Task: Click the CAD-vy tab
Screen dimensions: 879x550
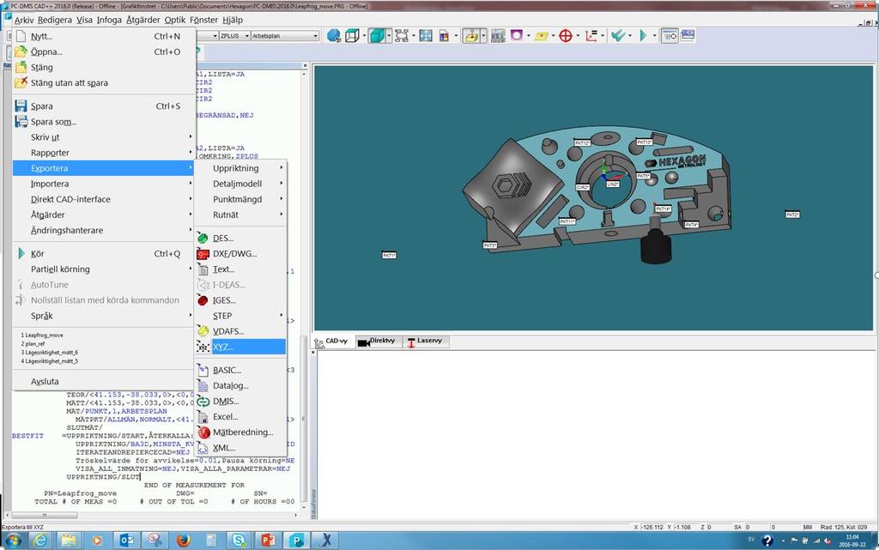Action: tap(333, 341)
